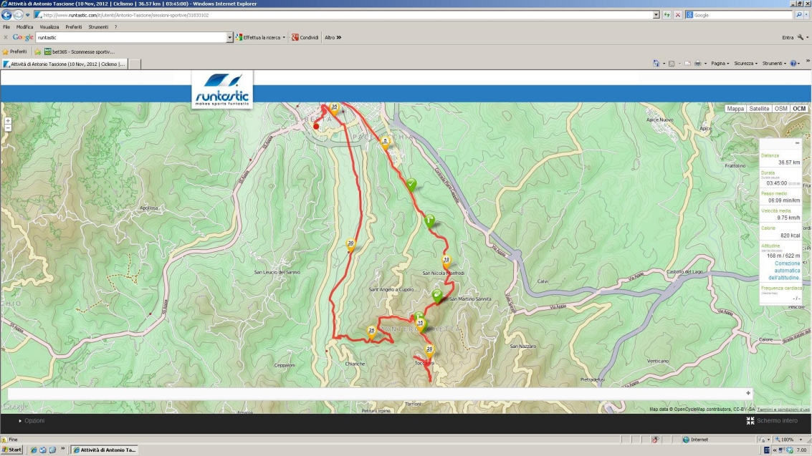
Task: Click the Read Mail envelope icon
Action: coord(687,64)
